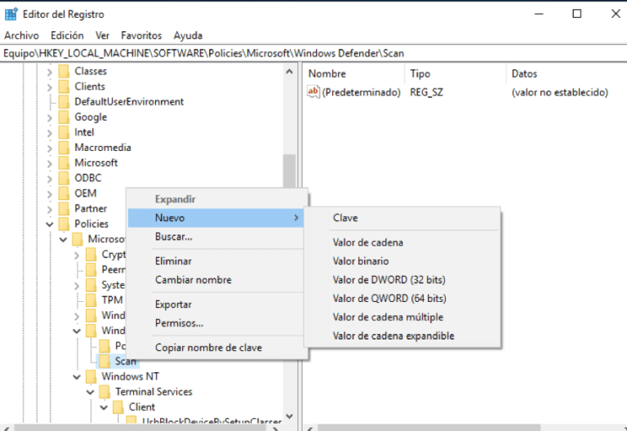The image size is (627, 431).
Task: Collapse the Windows NT node chevron
Action: pyautogui.click(x=77, y=377)
